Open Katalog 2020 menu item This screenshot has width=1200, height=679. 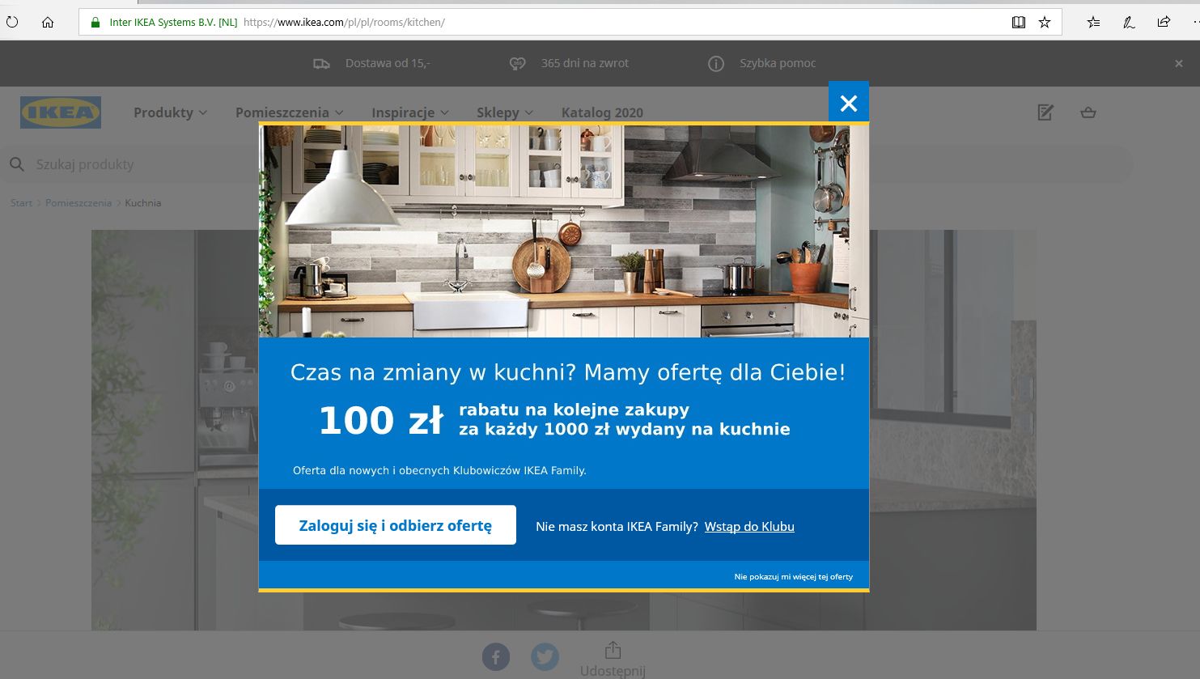(x=602, y=112)
